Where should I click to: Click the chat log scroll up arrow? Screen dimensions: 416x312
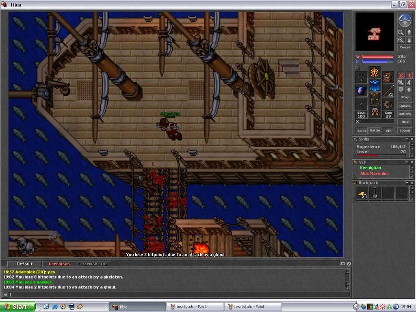(347, 271)
